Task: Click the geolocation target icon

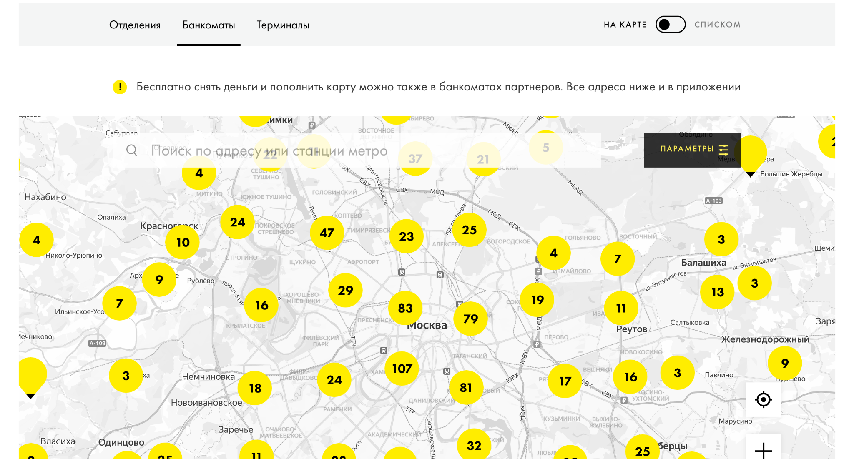Action: 763,399
